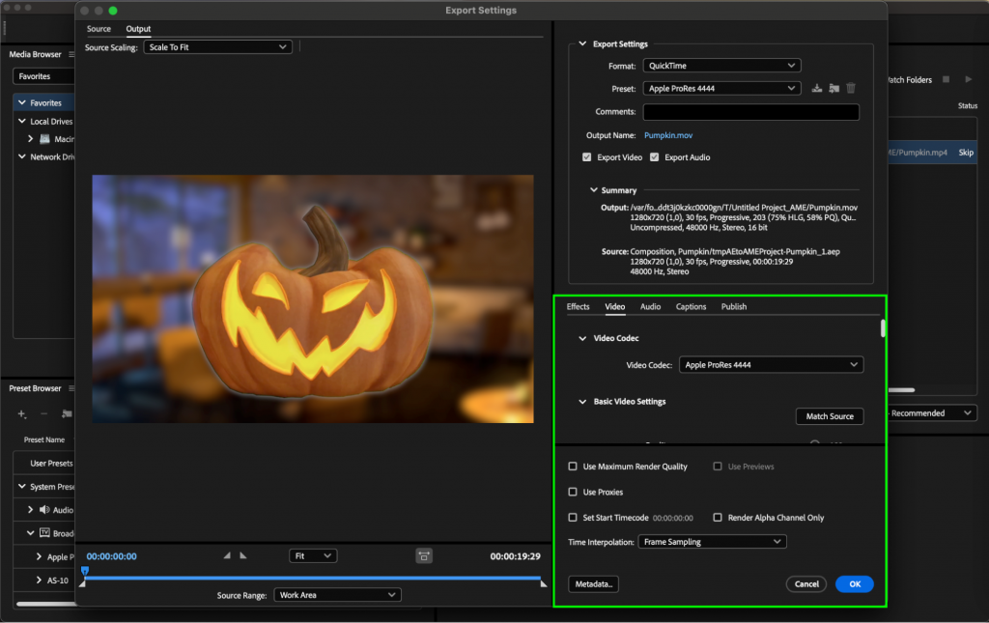Image resolution: width=989 pixels, height=623 pixels.
Task: Open the Import Preset folder icon
Action: click(x=833, y=88)
